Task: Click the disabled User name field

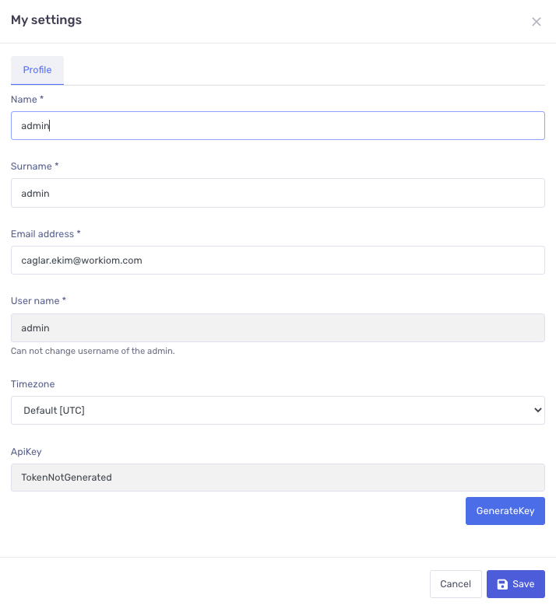Action: [277, 328]
